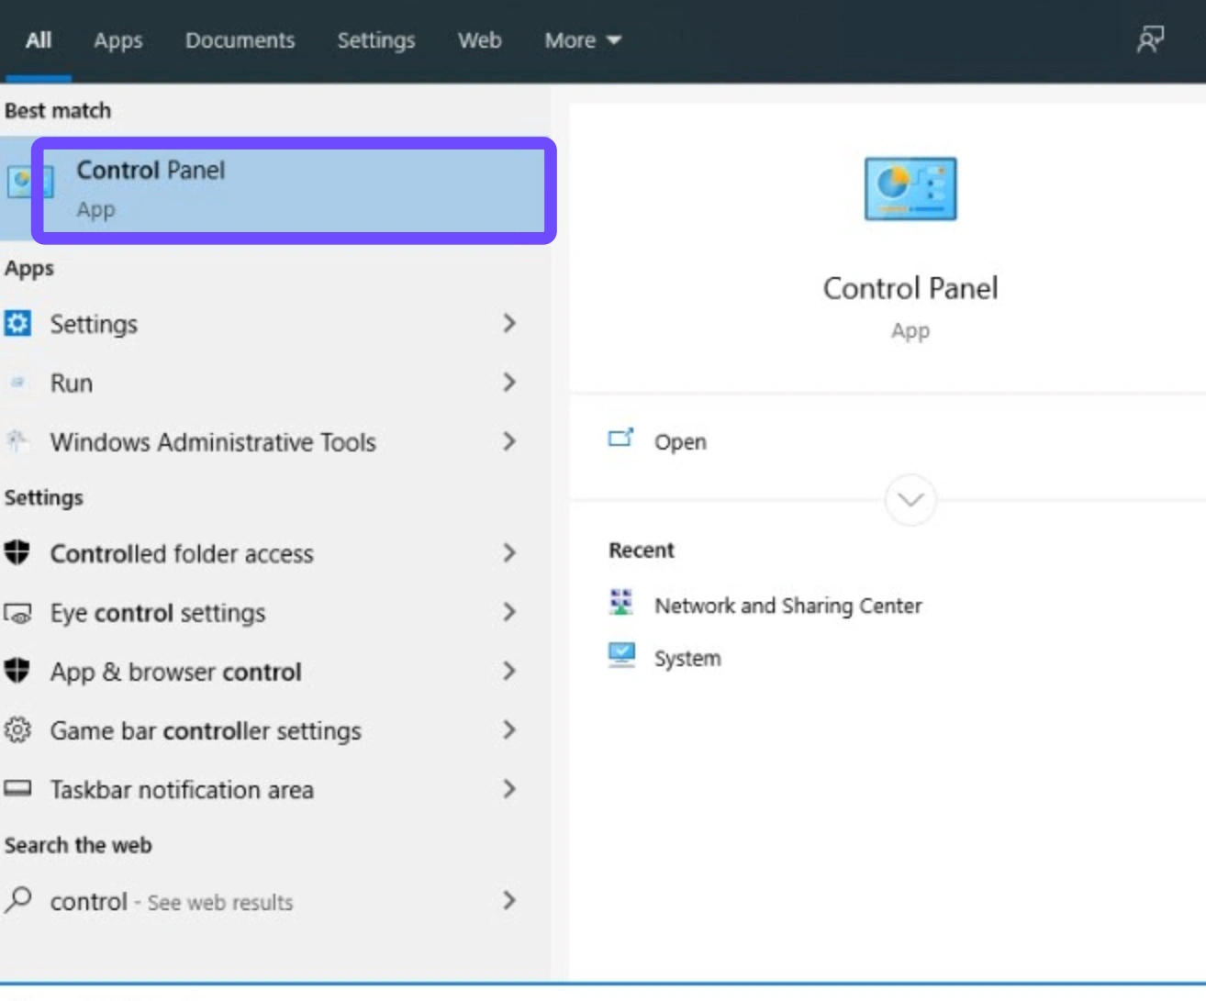This screenshot has width=1206, height=1001.
Task: Click Open to launch Control Panel
Action: click(680, 441)
